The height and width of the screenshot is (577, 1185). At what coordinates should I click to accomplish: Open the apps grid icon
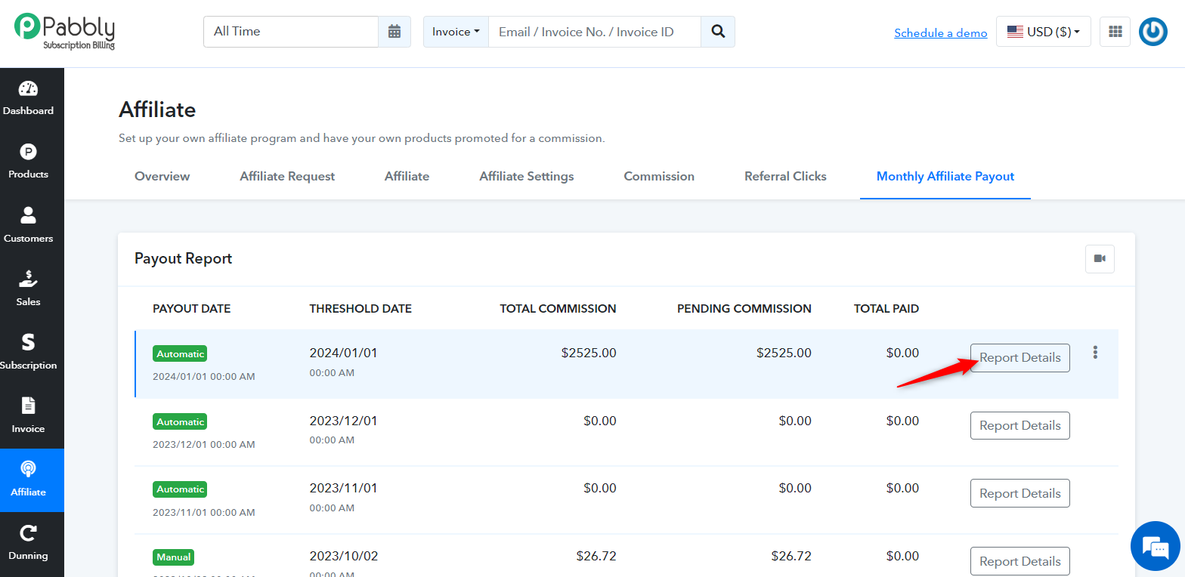click(x=1115, y=32)
